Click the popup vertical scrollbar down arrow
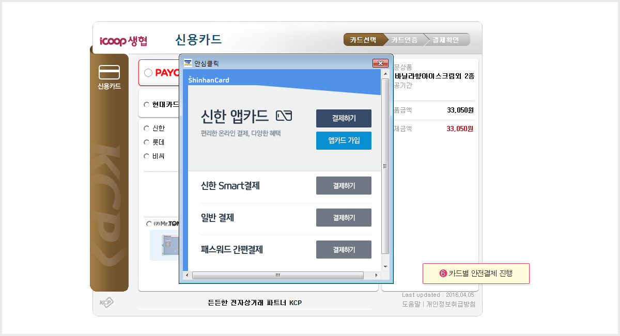 point(385,266)
